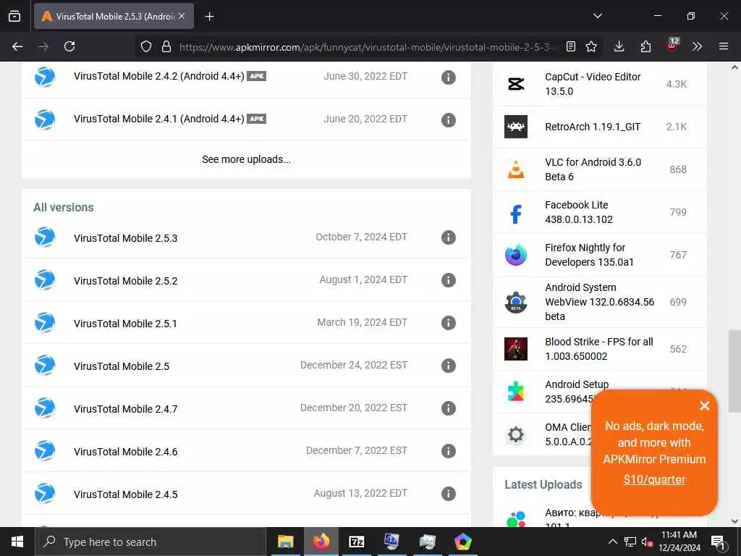
Task: Click the CapCut app icon
Action: click(515, 84)
